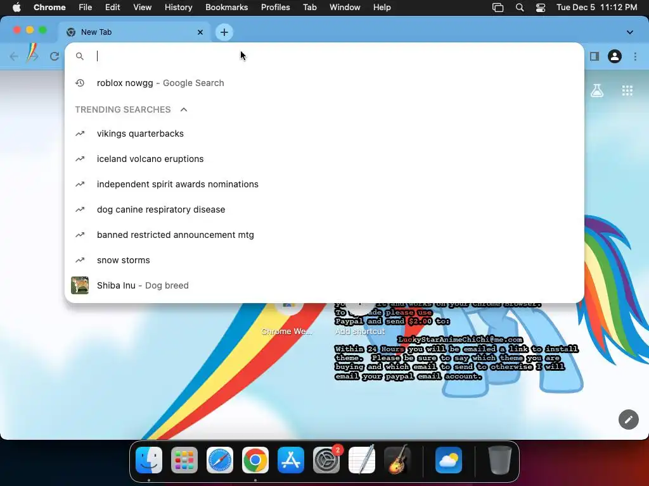This screenshot has width=649, height=486.
Task: Click the back navigation arrow
Action: click(x=14, y=56)
